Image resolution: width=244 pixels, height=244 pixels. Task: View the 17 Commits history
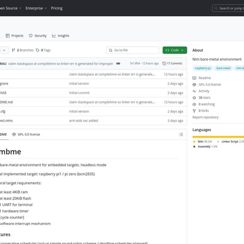172,63
